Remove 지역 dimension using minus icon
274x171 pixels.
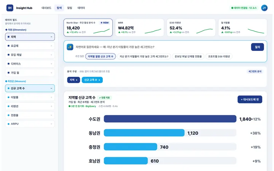(51, 37)
